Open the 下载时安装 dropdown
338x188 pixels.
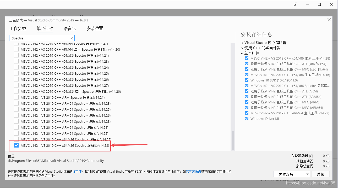click(x=292, y=174)
